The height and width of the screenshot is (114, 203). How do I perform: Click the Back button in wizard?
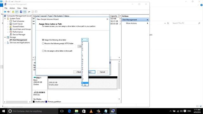[77, 72]
